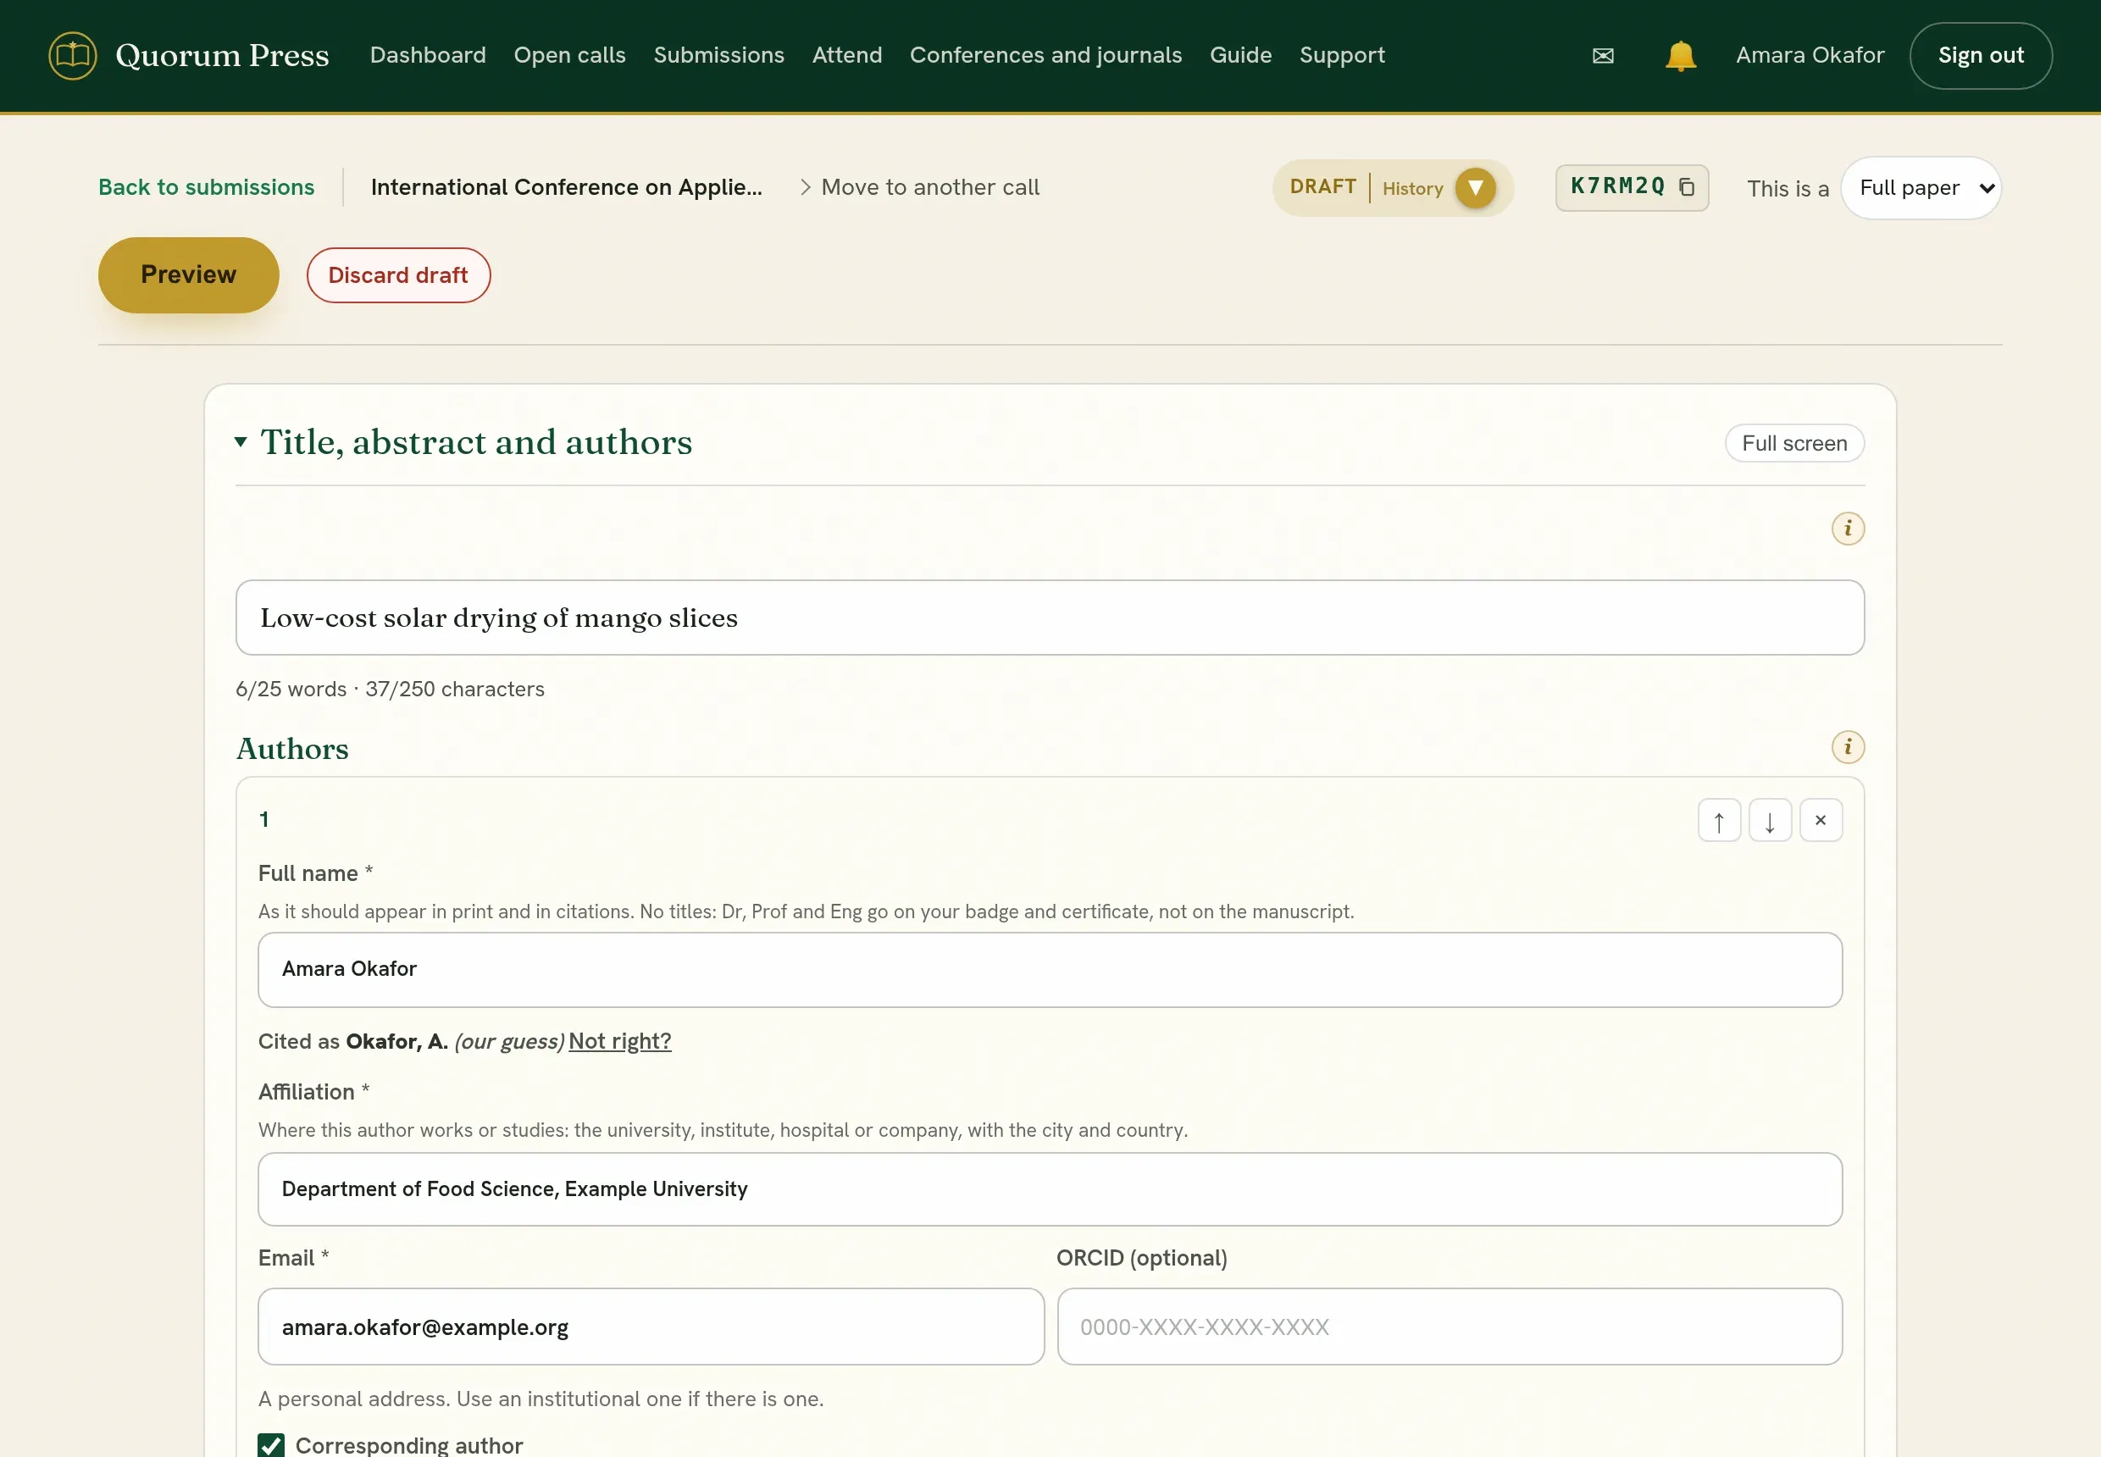Open the messages envelope icon
The image size is (2101, 1457).
point(1603,56)
